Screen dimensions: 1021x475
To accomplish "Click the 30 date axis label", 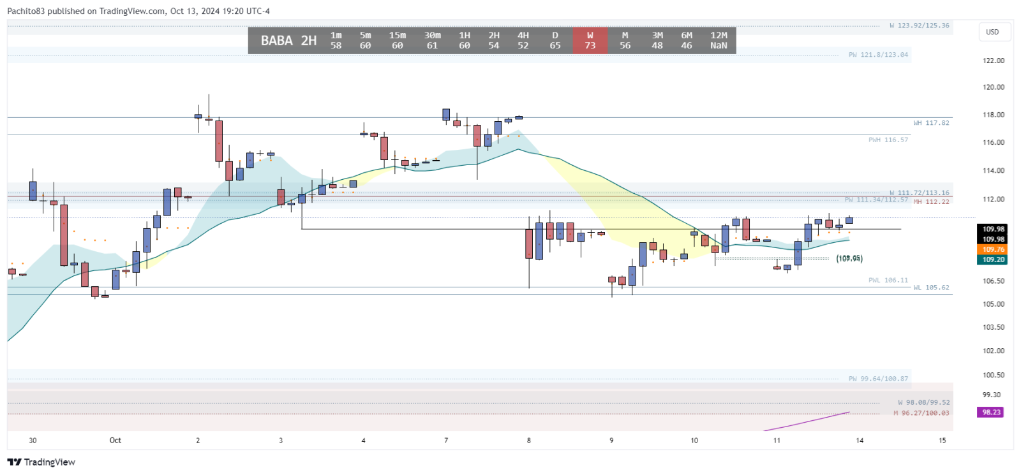I will 33,440.
